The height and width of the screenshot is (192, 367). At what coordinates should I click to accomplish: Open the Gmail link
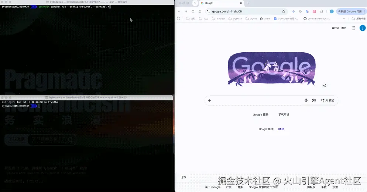(335, 28)
